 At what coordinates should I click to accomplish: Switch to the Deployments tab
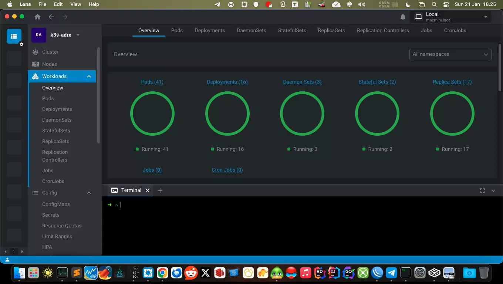(x=210, y=30)
